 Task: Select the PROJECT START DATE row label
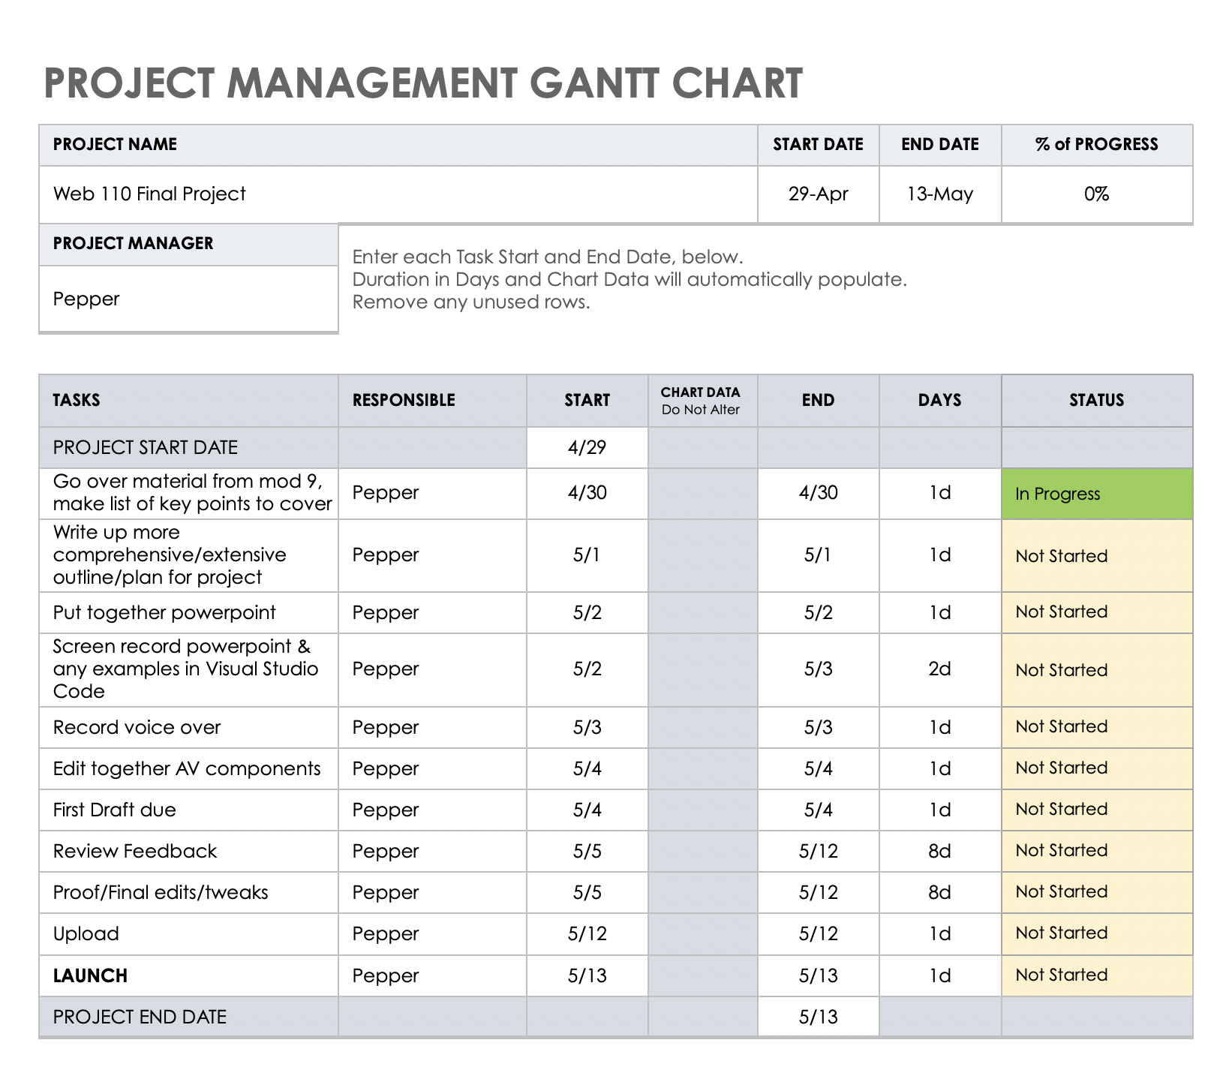(188, 448)
